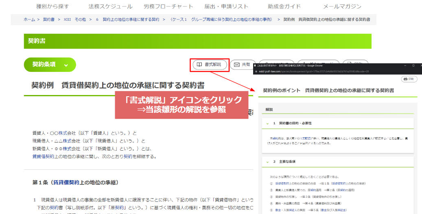
Task: Click the 契約書 breadcrumb link
Action: [48, 19]
